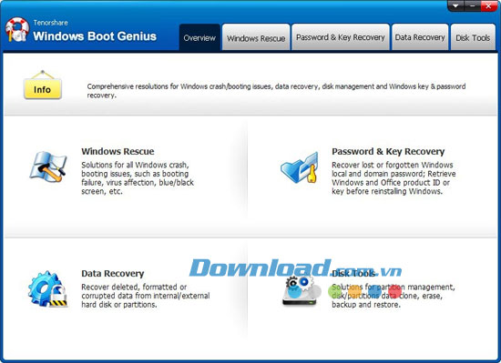This screenshot has height=363, width=501.
Task: Open the title bar dropdown arrow menu
Action: click(455, 5)
